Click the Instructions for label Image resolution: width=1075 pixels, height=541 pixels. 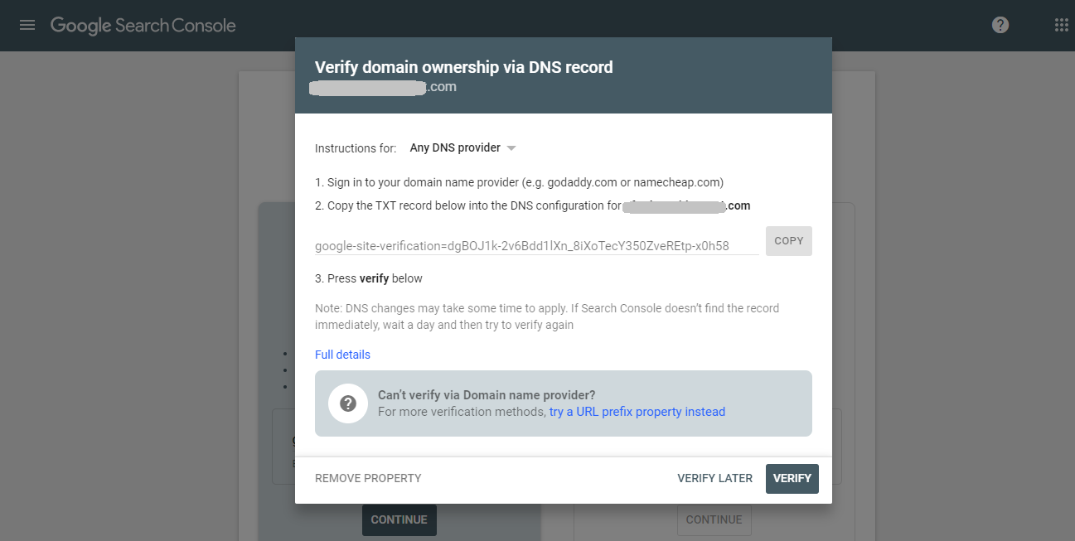pos(356,148)
